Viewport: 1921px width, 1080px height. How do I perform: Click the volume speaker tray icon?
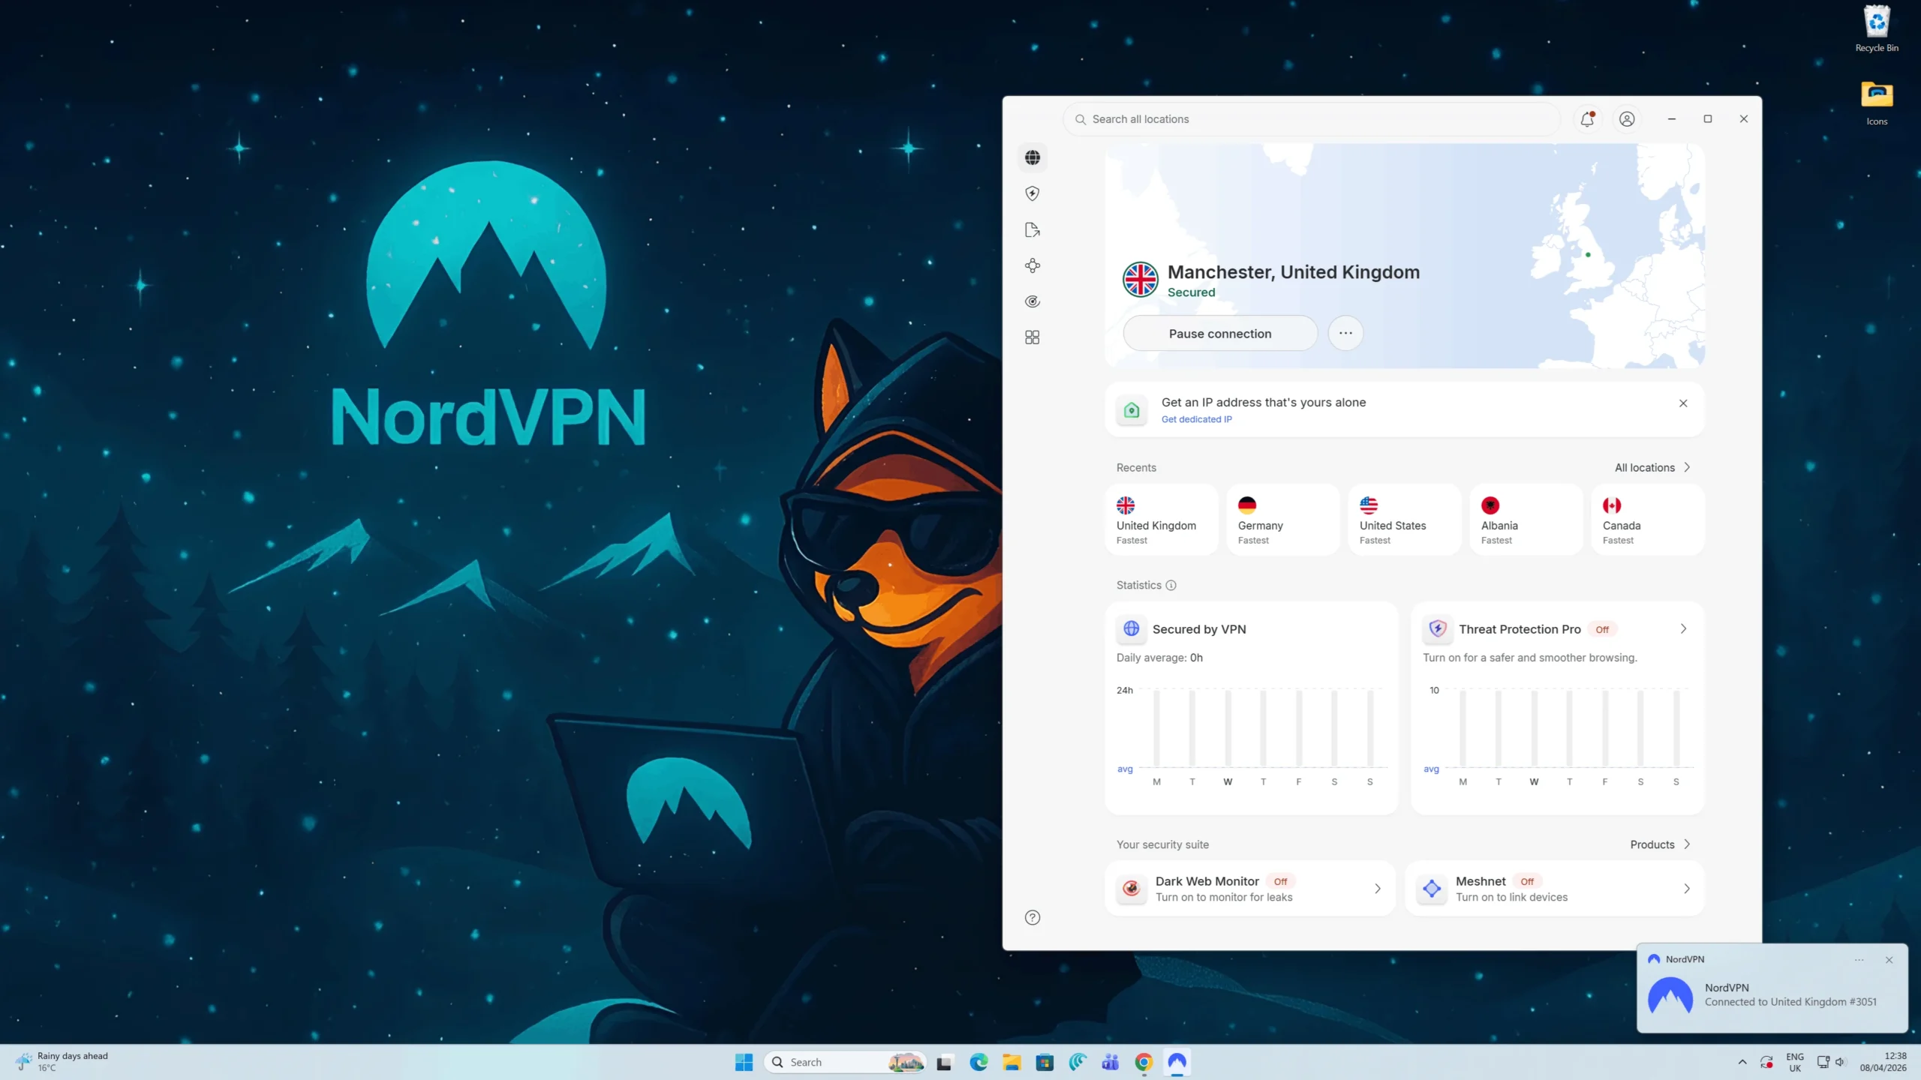tap(1839, 1062)
